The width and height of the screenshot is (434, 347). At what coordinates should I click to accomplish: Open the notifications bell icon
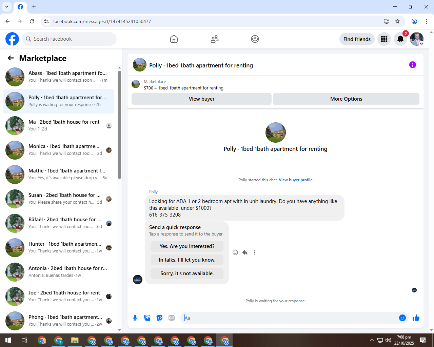(x=400, y=39)
